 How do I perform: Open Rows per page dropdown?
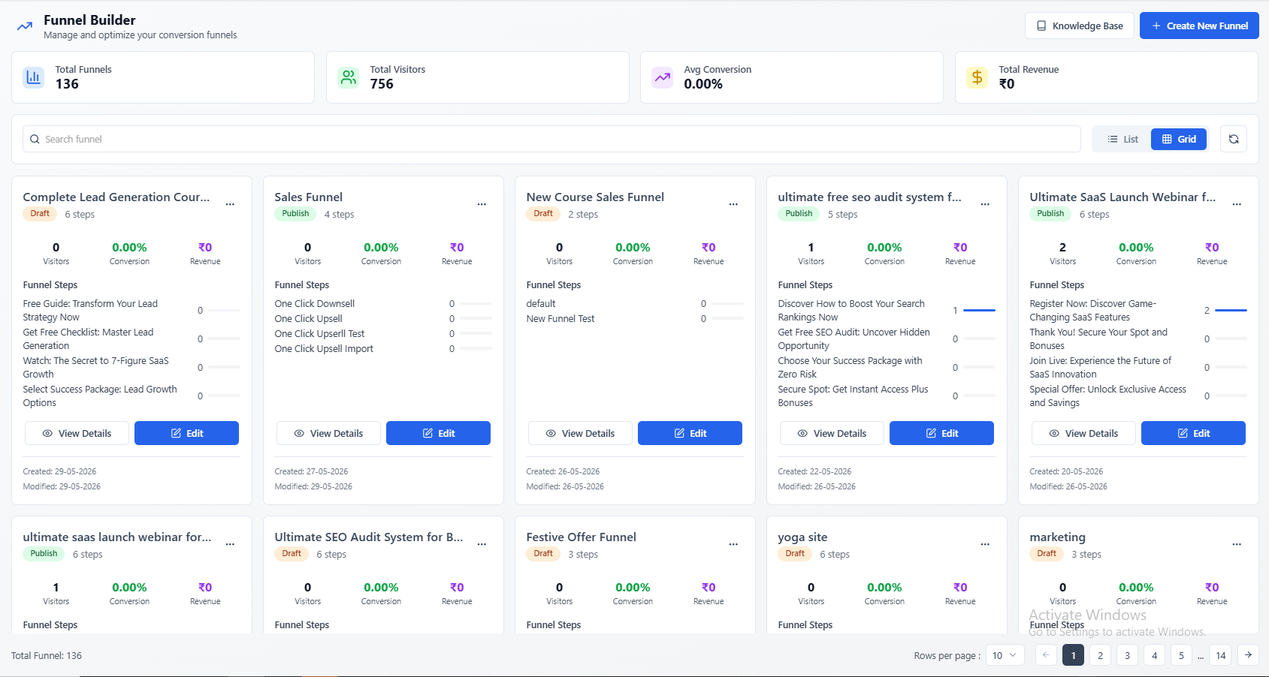(1005, 655)
